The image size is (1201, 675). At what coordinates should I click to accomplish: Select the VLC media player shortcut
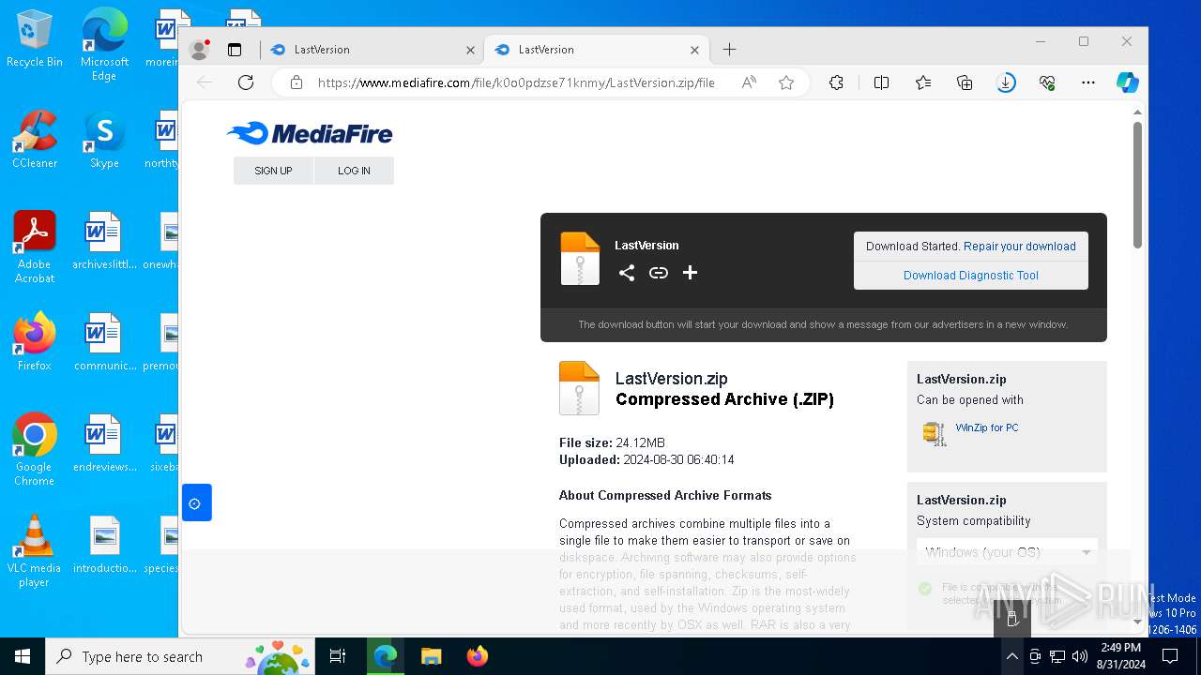click(35, 551)
